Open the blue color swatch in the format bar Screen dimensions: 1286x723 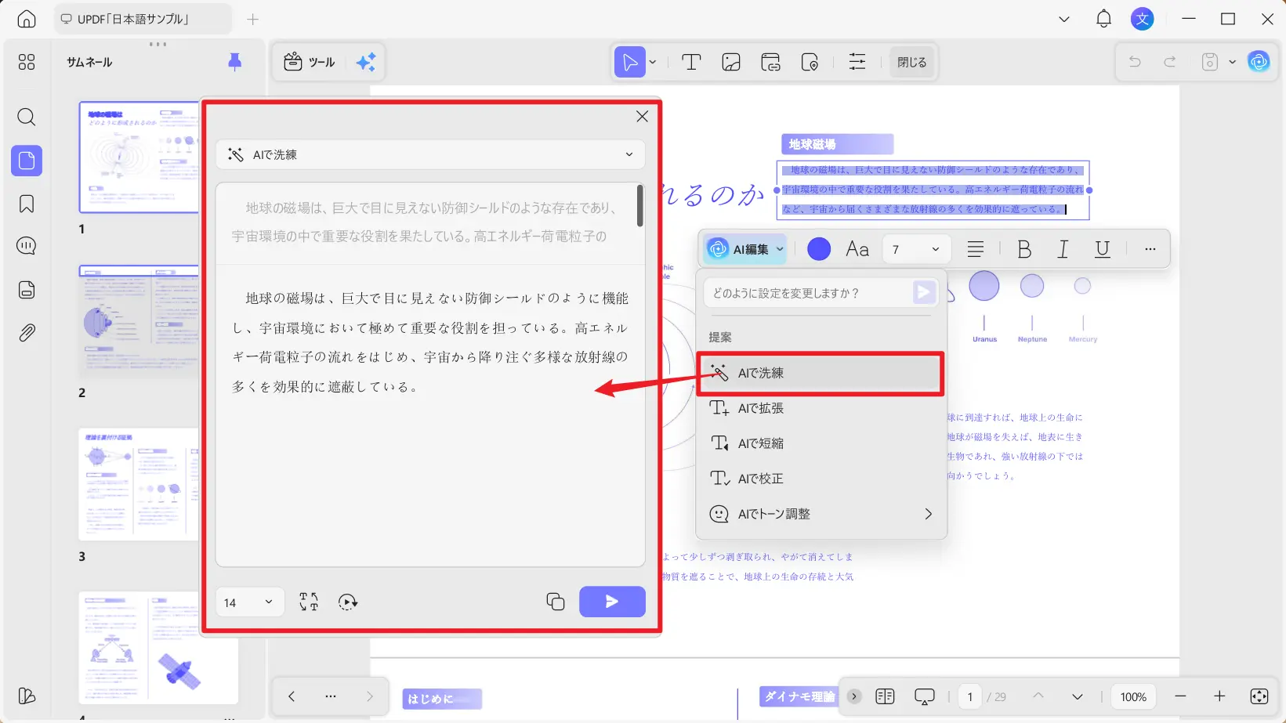pyautogui.click(x=818, y=248)
